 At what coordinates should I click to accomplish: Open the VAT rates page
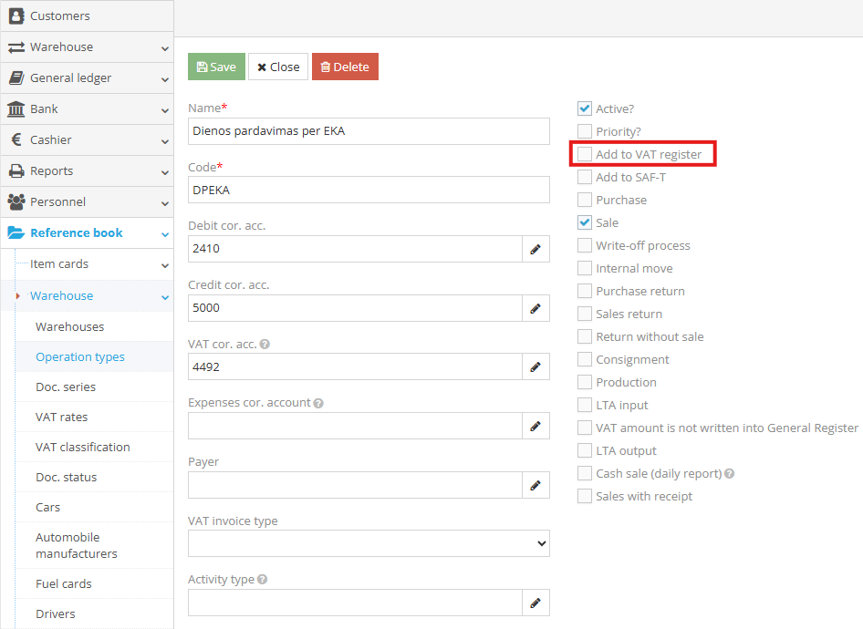(63, 417)
